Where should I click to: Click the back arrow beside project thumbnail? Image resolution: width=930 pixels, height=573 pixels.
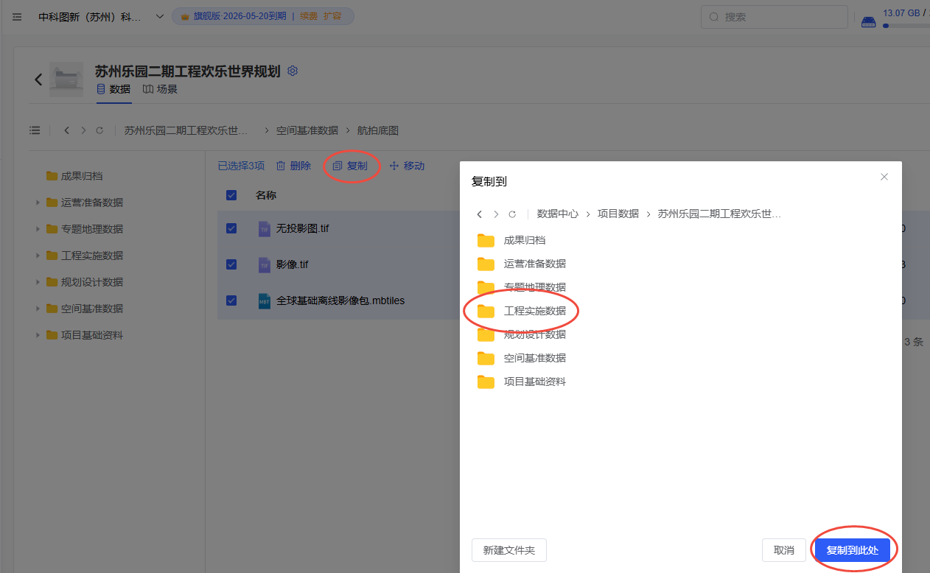pyautogui.click(x=38, y=80)
